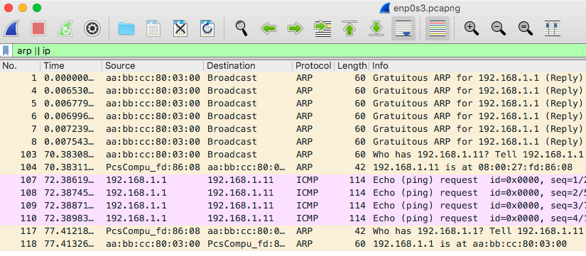The height and width of the screenshot is (256, 586).
Task: Select packet 7 in the list
Action: click(293, 129)
